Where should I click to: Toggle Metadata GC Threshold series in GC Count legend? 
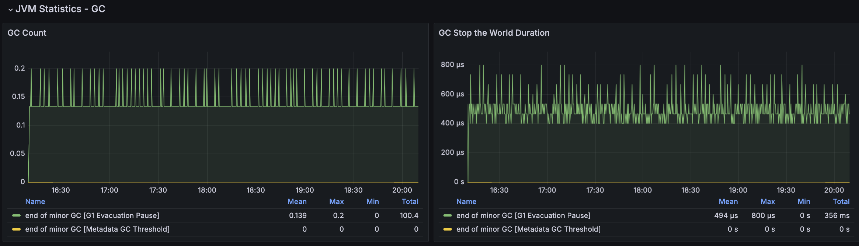coord(97,229)
